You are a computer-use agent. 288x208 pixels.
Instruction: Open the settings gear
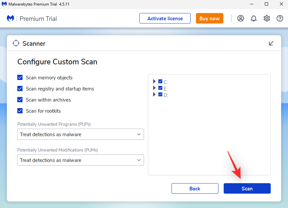[x=267, y=18]
